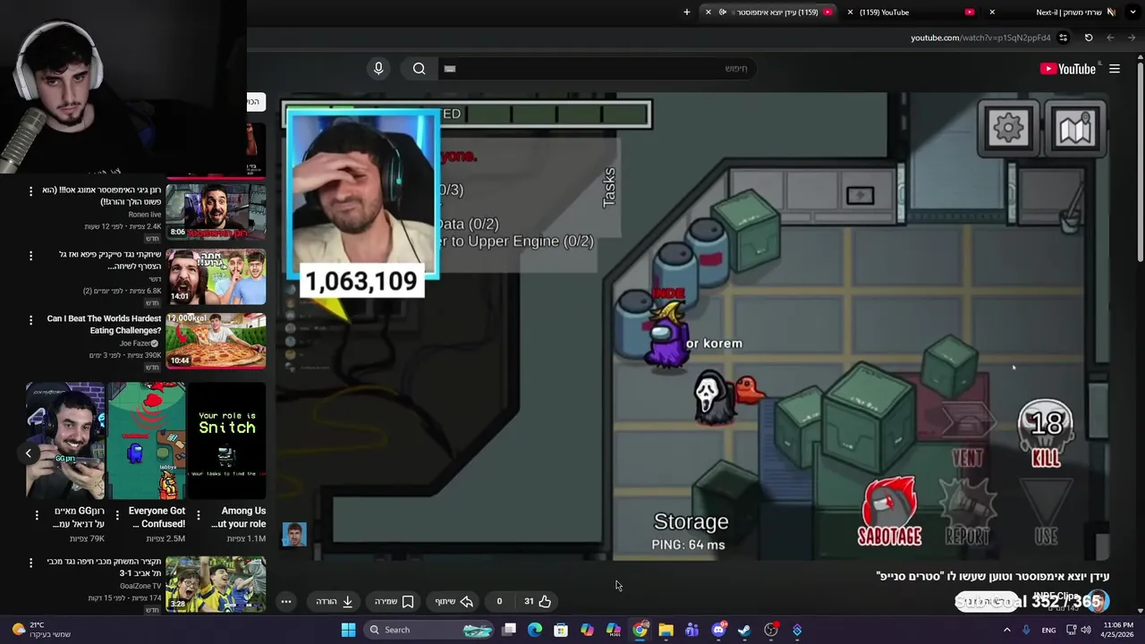
Task: Open the Joe Fazer pizza video thumbnail
Action: (x=216, y=341)
